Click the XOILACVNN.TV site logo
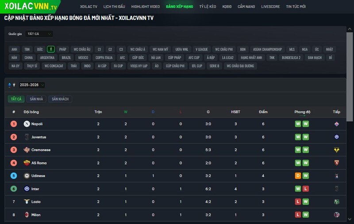The image size is (354, 224). point(31,6)
